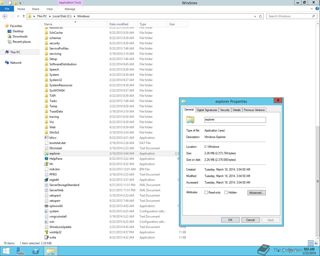The height and width of the screenshot is (256, 320).
Task: Sort by the Size column header
Action: tap(178, 24)
